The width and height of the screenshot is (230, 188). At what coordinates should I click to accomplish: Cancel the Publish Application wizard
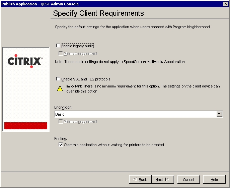pyautogui.click(x=188, y=180)
